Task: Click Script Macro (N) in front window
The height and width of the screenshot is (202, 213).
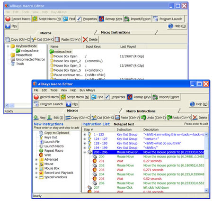Action: (x=75, y=97)
